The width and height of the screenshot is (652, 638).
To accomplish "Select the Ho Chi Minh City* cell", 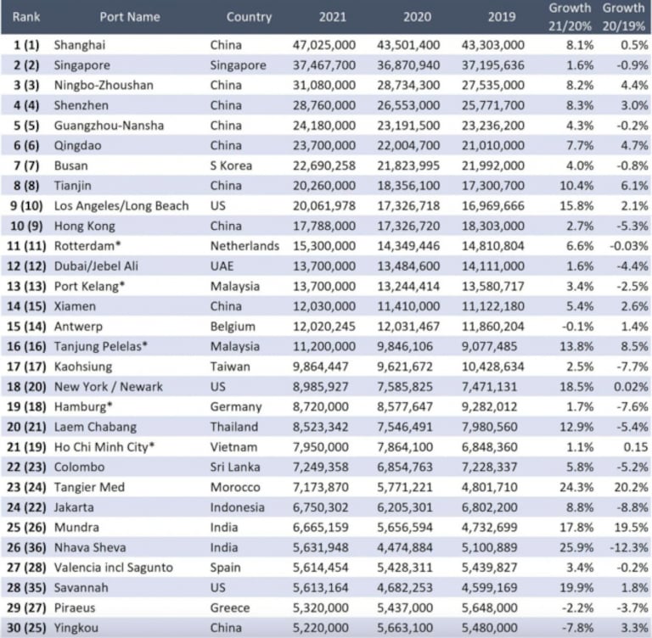I will click(x=101, y=447).
